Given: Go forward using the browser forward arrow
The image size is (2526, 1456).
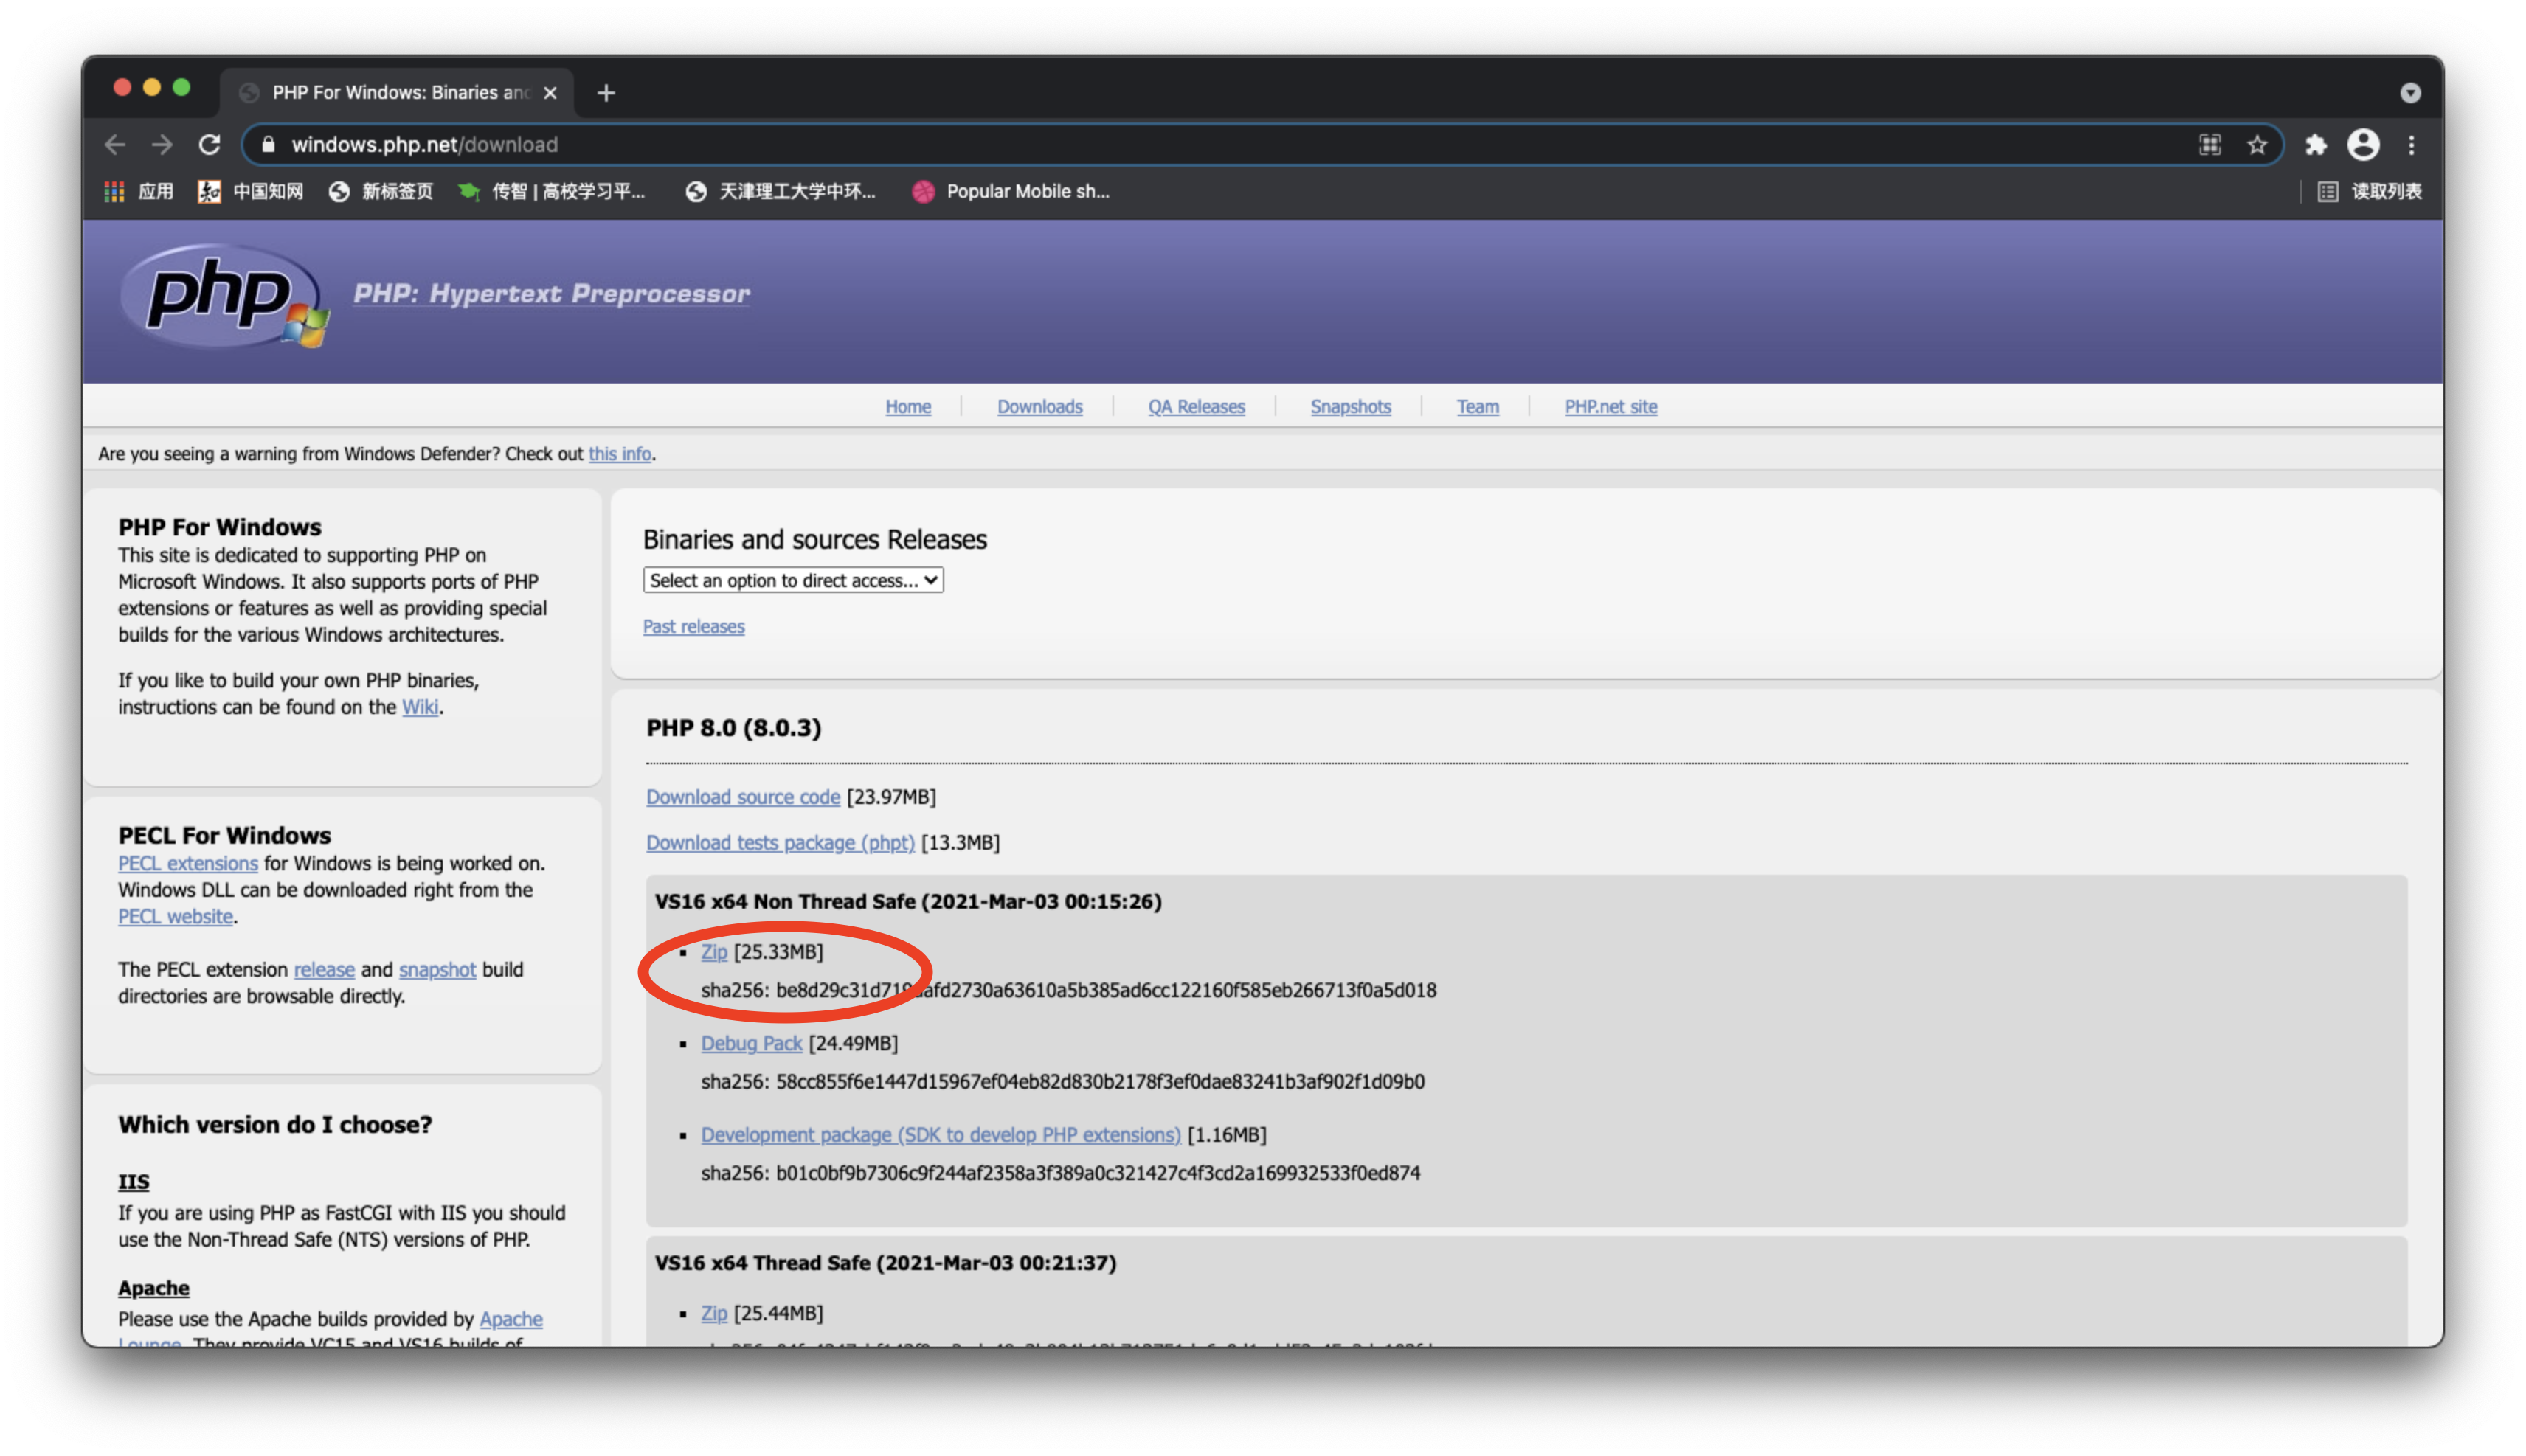Looking at the screenshot, I should tap(162, 145).
